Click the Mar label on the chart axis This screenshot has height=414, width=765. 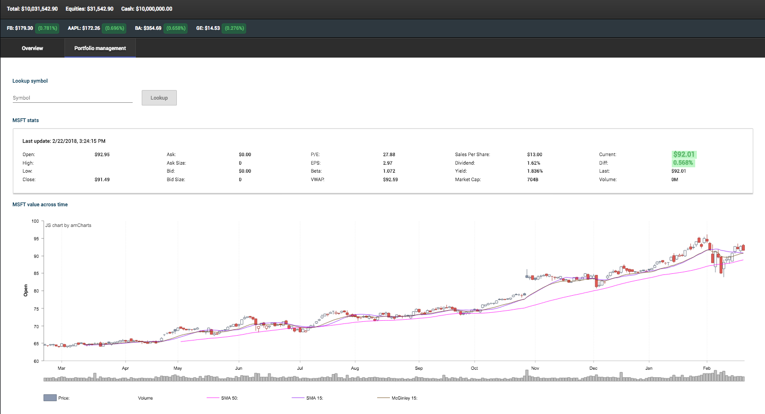[x=61, y=368]
